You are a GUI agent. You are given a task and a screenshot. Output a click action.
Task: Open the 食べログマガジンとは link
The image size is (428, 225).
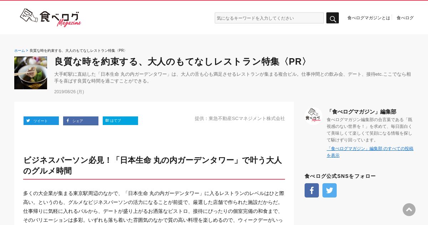368,18
